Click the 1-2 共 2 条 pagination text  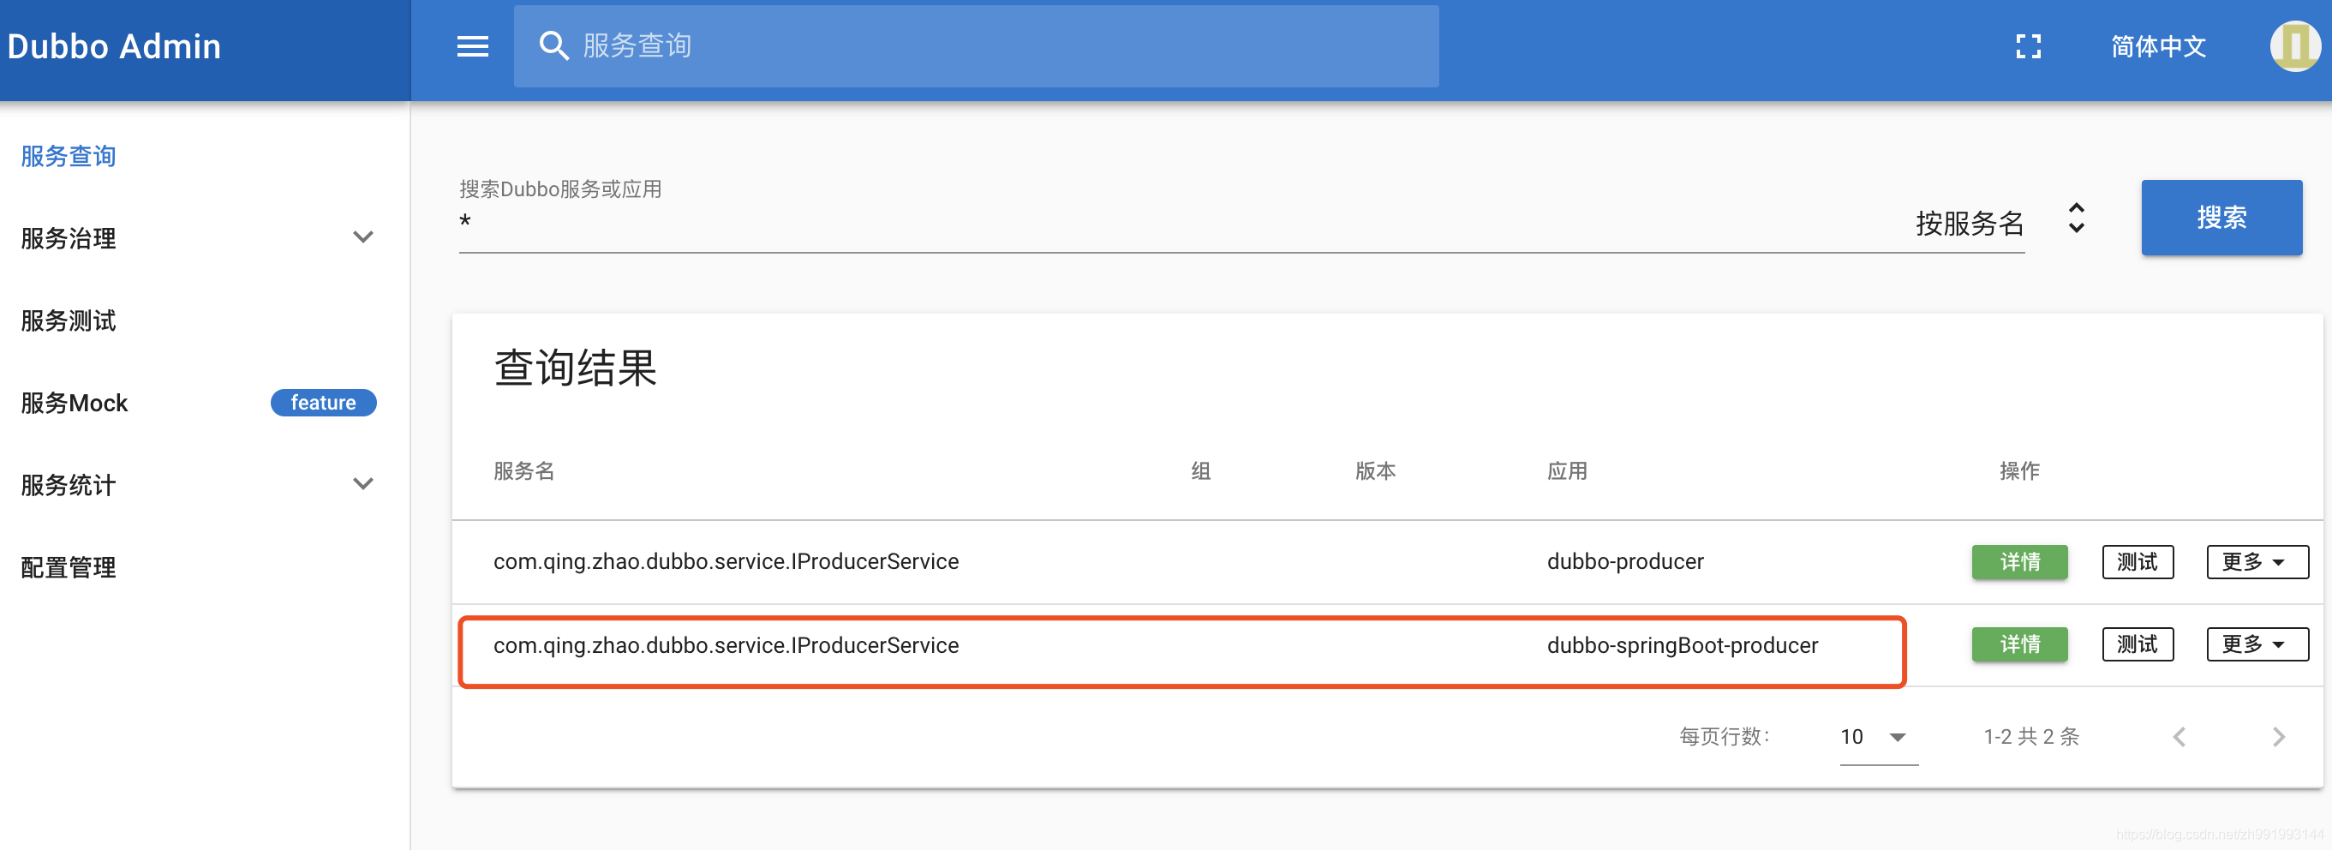tap(2030, 737)
